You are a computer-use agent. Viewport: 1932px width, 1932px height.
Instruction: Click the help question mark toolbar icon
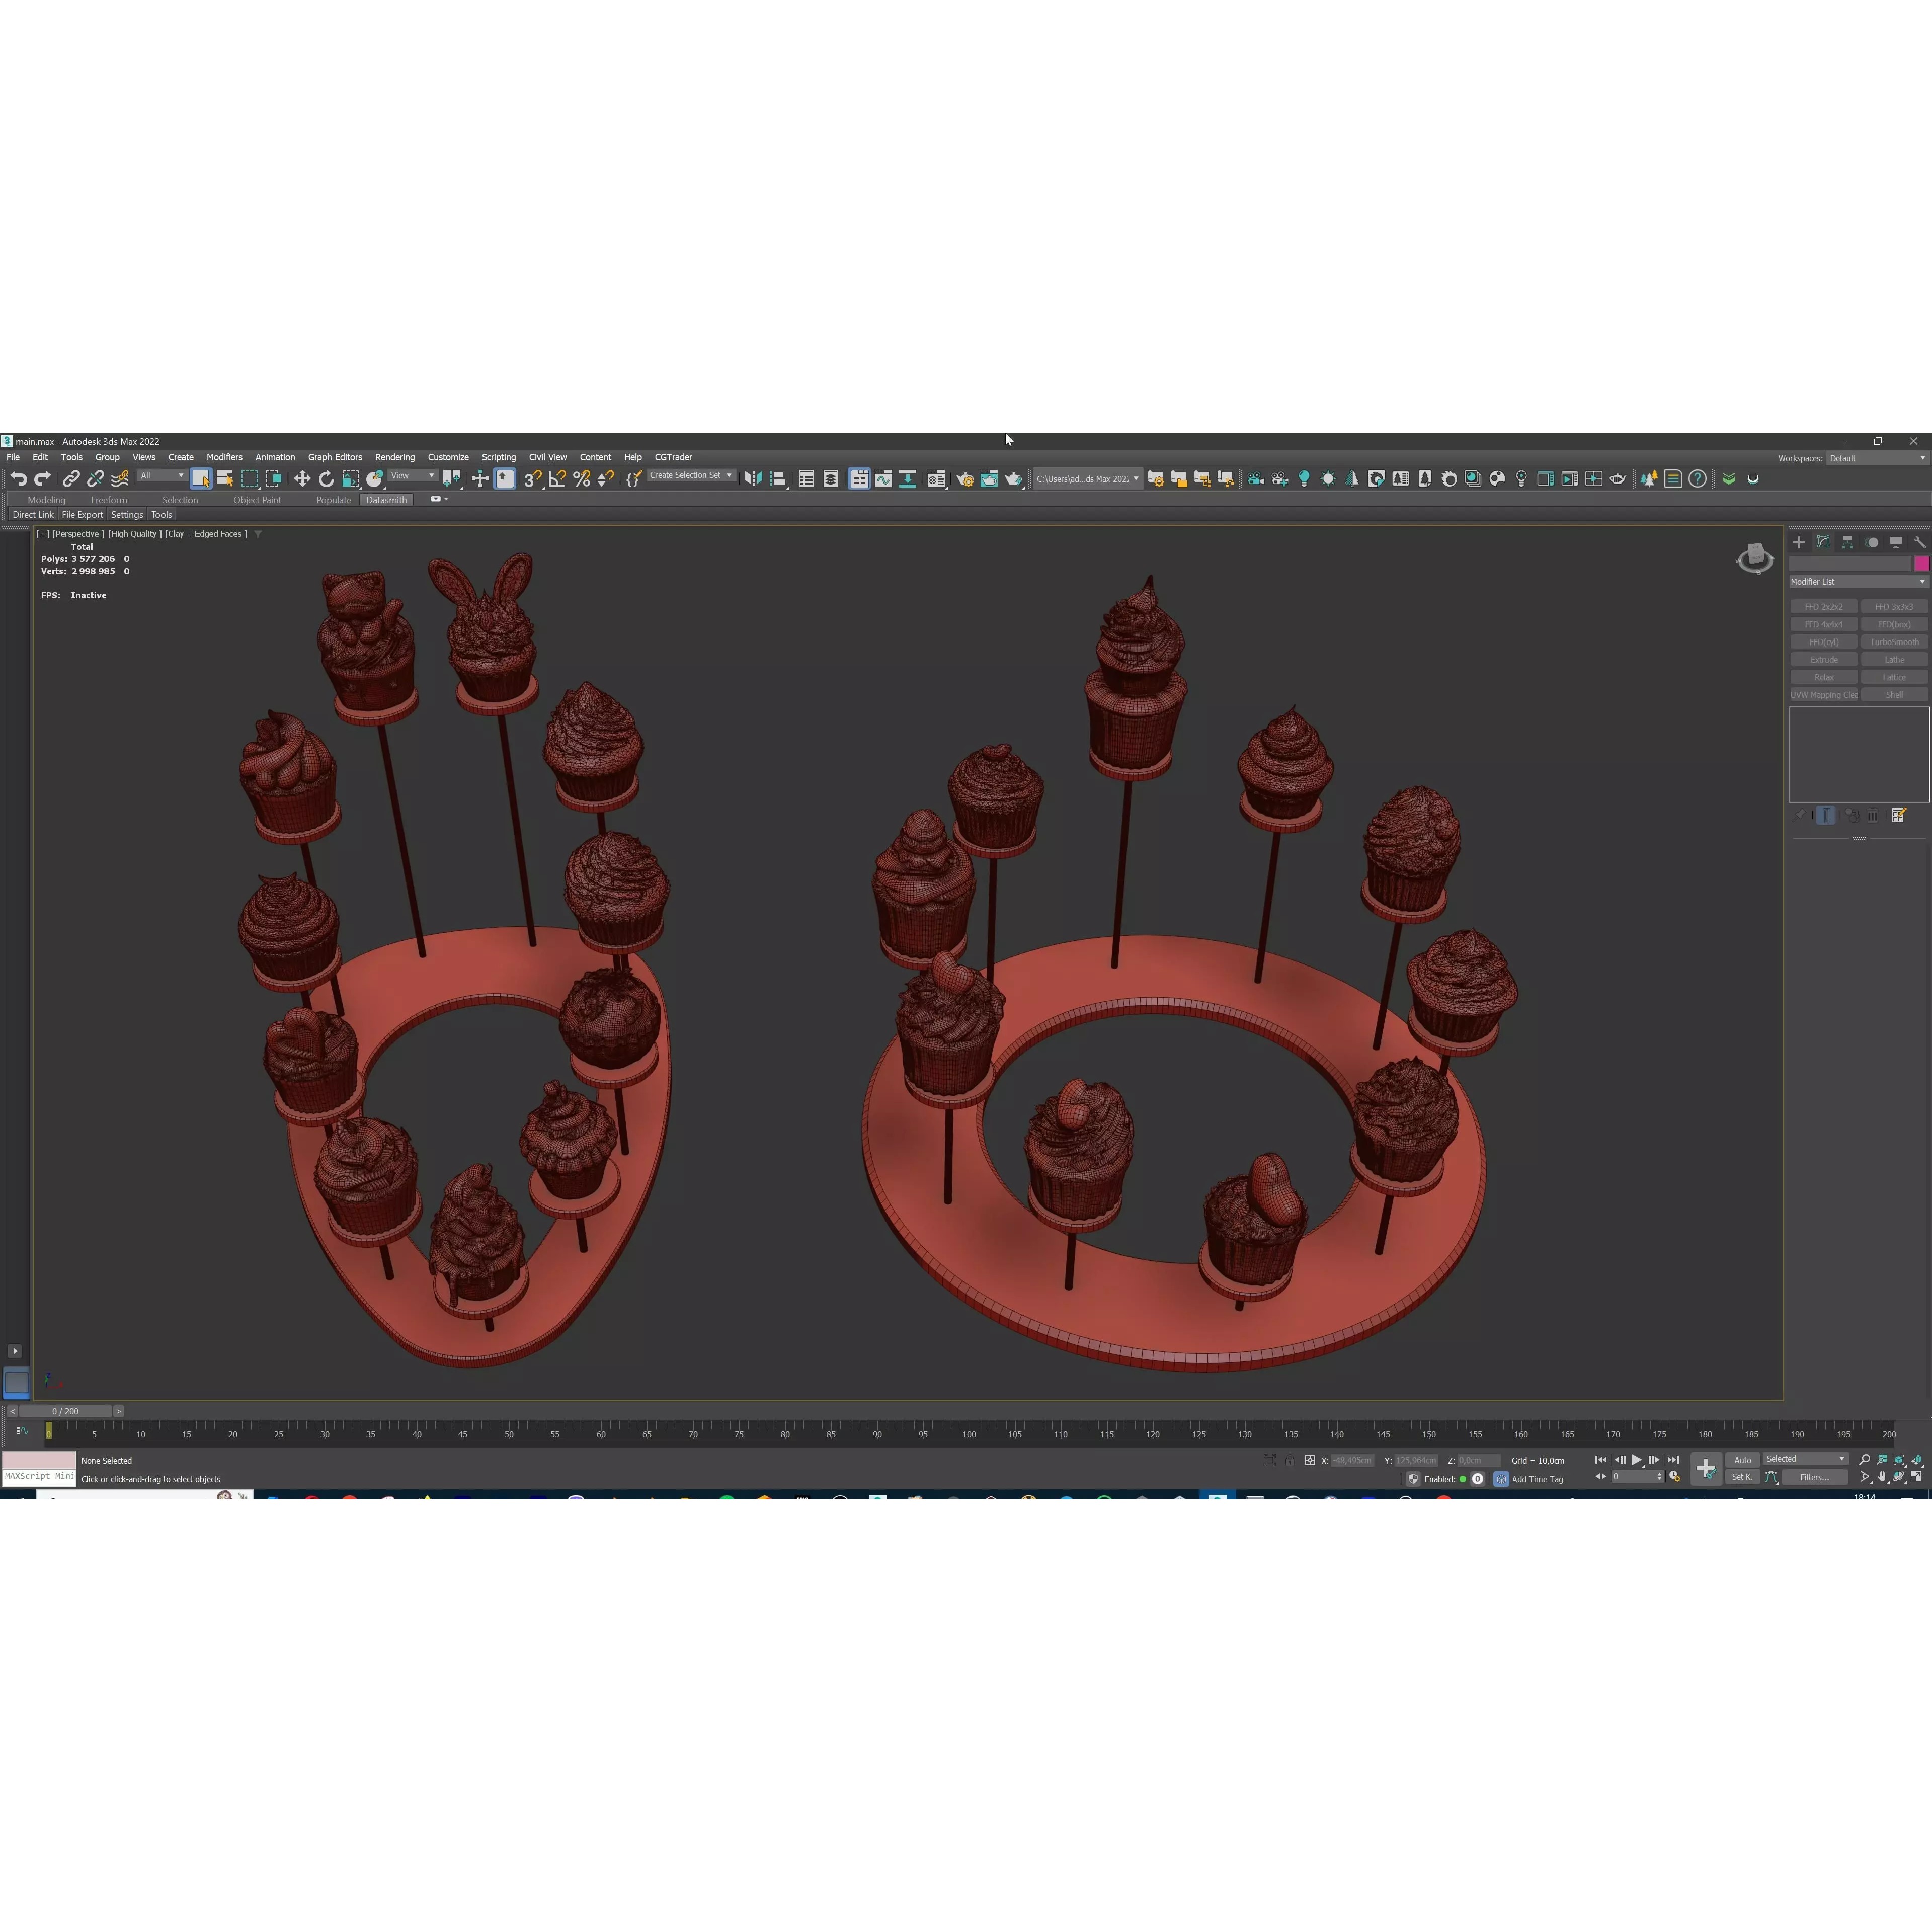[1697, 479]
